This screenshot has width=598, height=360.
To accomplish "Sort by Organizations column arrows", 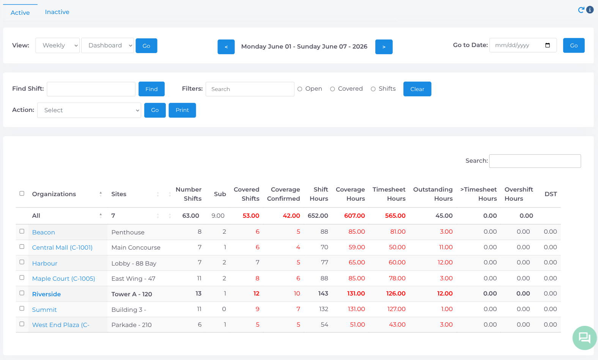I will tap(101, 194).
